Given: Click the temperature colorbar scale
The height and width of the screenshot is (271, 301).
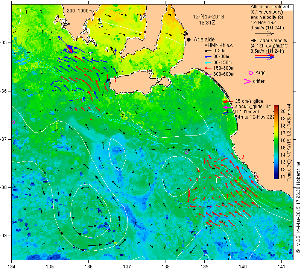Looking at the screenshot, I should coord(276,142).
